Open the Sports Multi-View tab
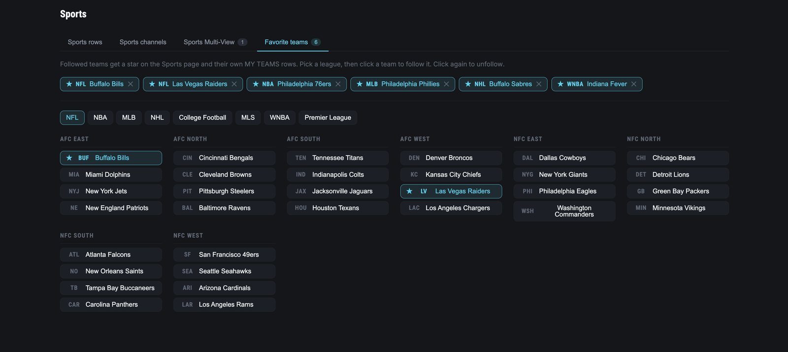Image resolution: width=788 pixels, height=352 pixels. pyautogui.click(x=216, y=42)
